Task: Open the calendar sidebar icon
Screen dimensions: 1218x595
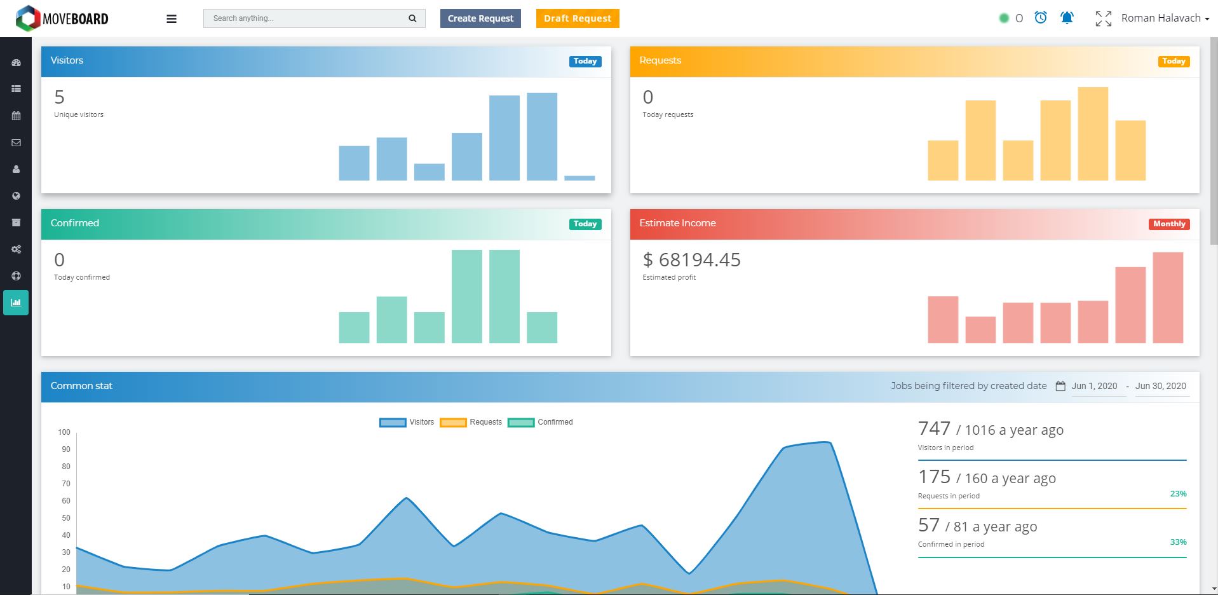Action: [16, 116]
